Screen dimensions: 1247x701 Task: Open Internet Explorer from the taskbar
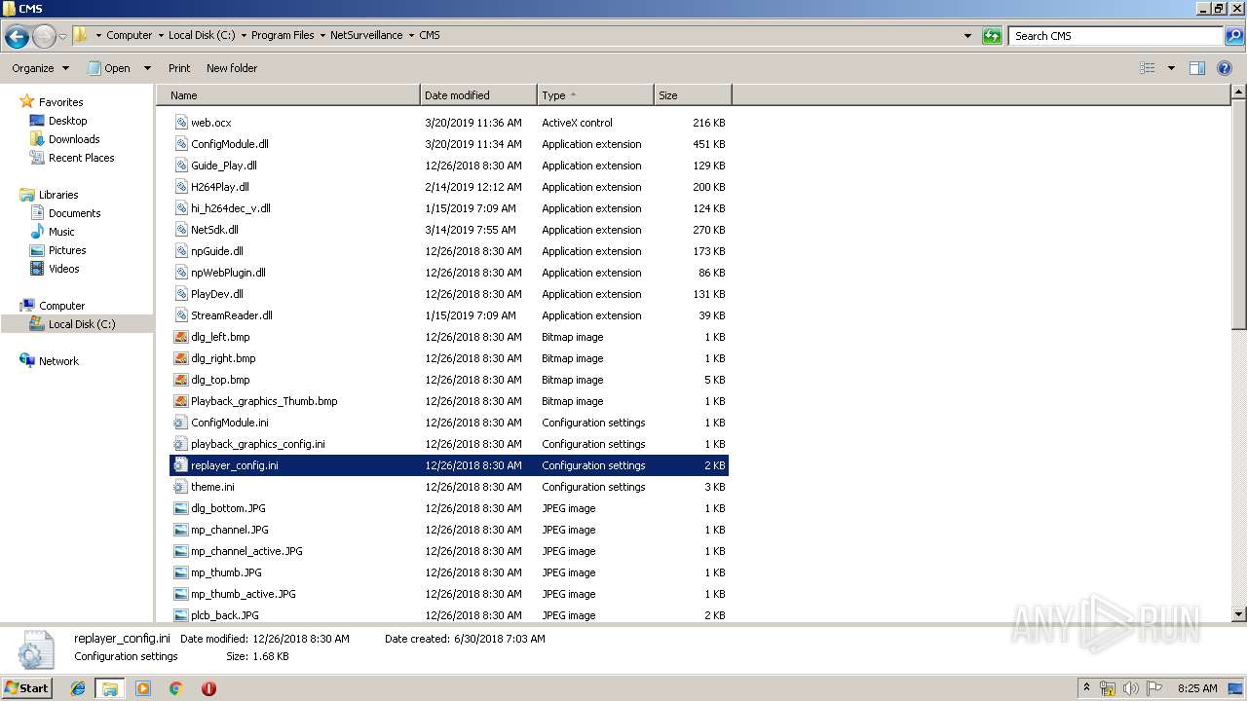tap(78, 688)
